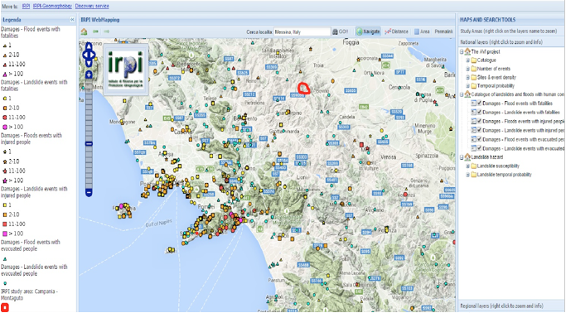Click layer icon for Landslide events with fatalities

pos(473,112)
